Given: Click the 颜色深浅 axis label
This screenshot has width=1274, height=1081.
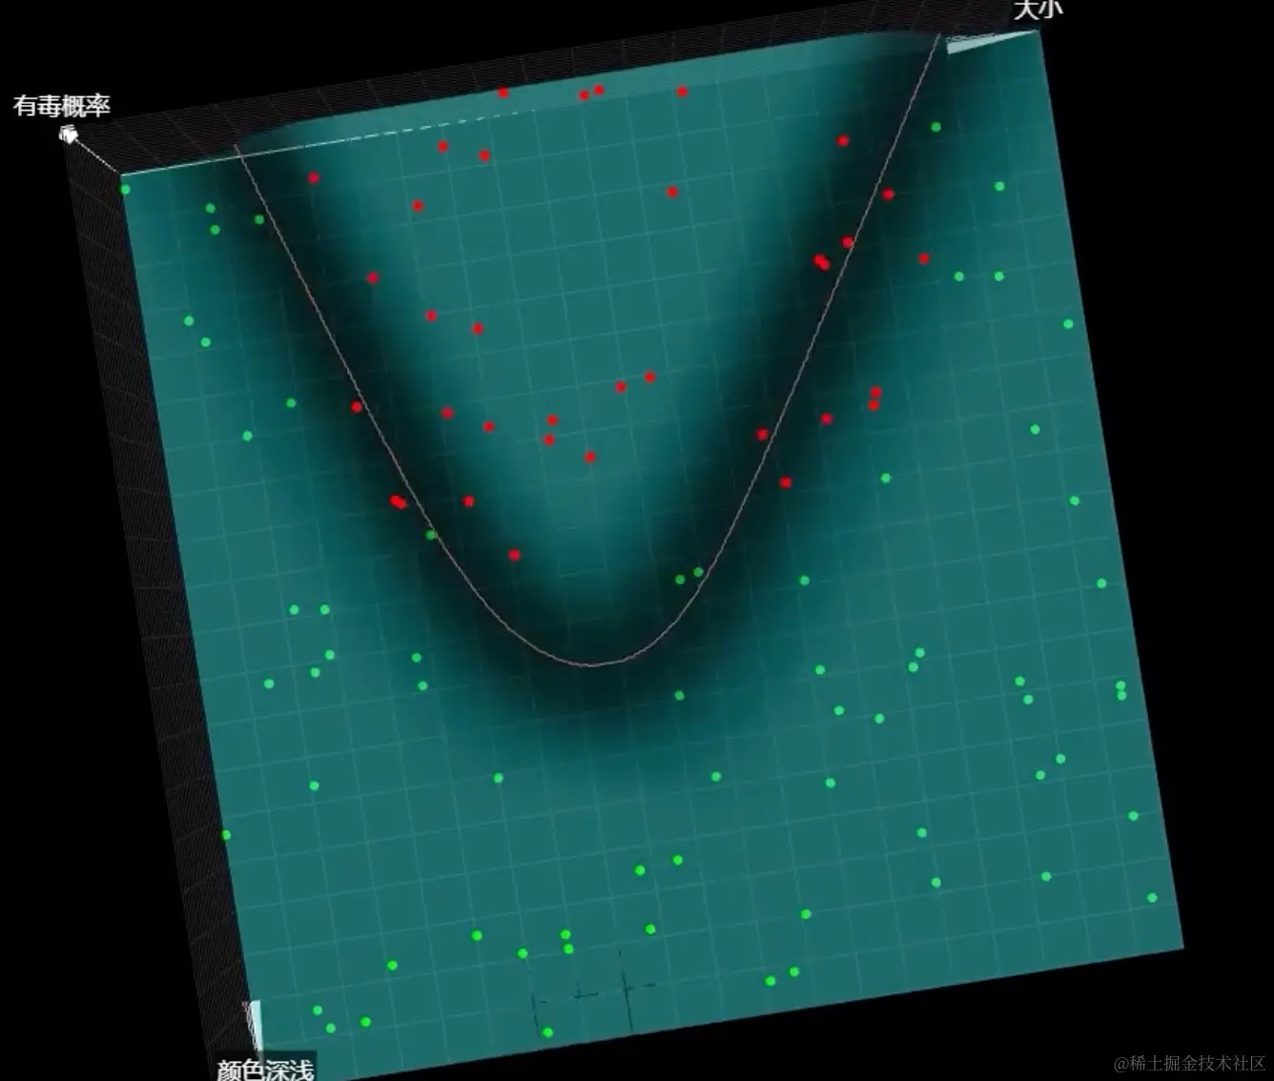Looking at the screenshot, I should (265, 1070).
